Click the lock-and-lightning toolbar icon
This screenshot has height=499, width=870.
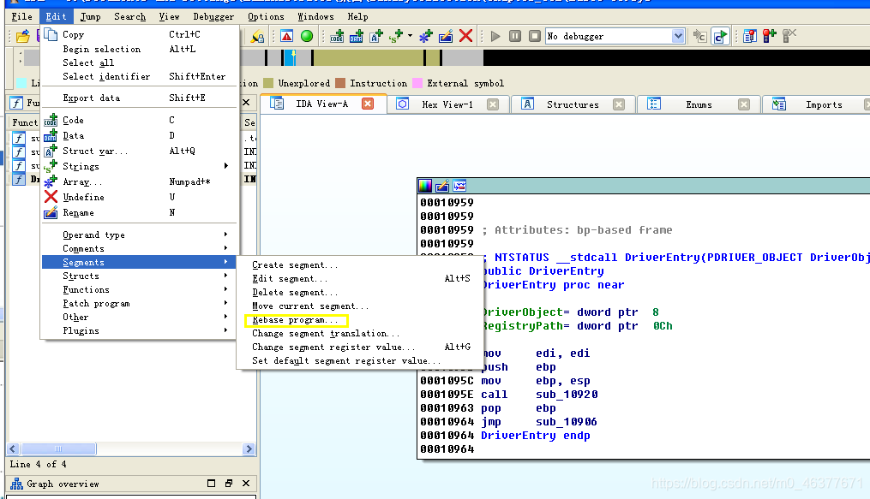[257, 37]
